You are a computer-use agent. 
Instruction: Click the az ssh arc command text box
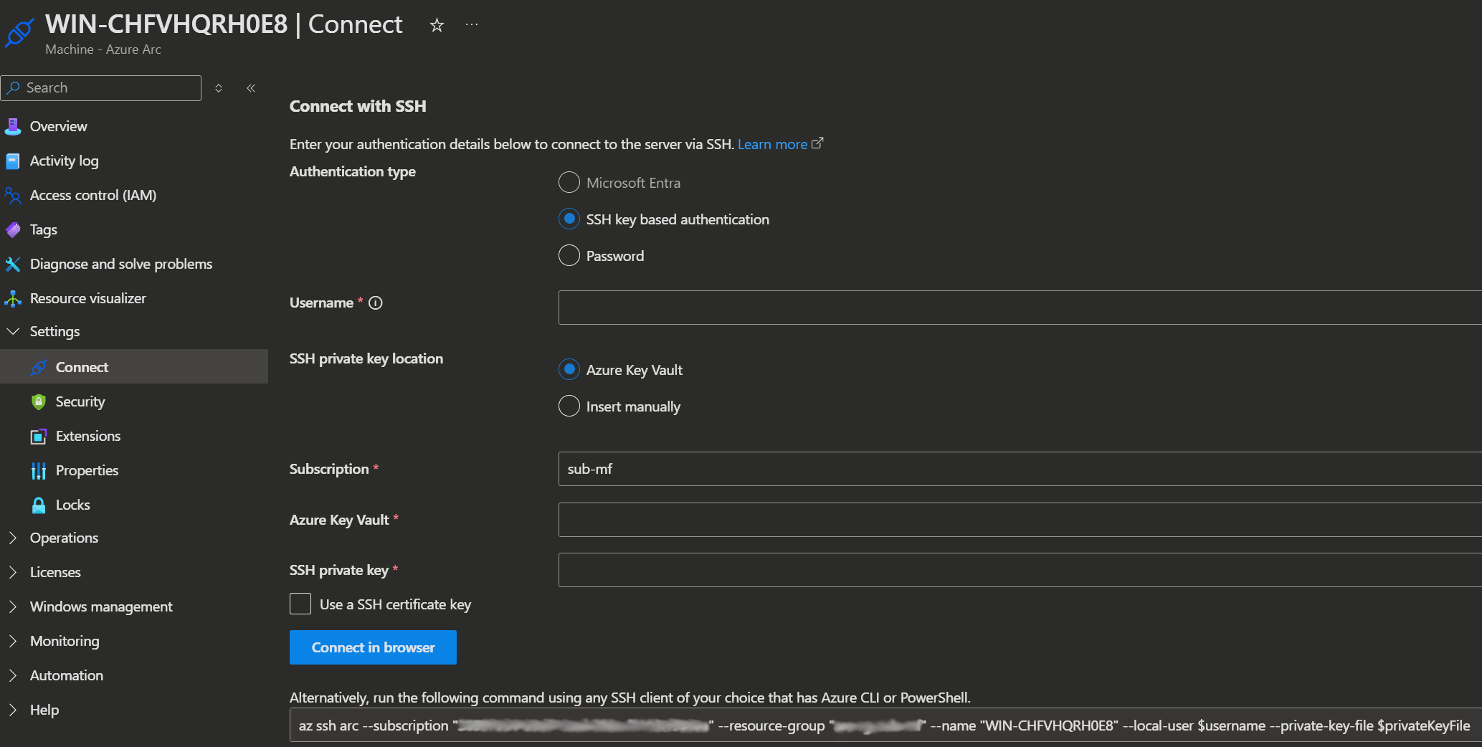coord(885,725)
